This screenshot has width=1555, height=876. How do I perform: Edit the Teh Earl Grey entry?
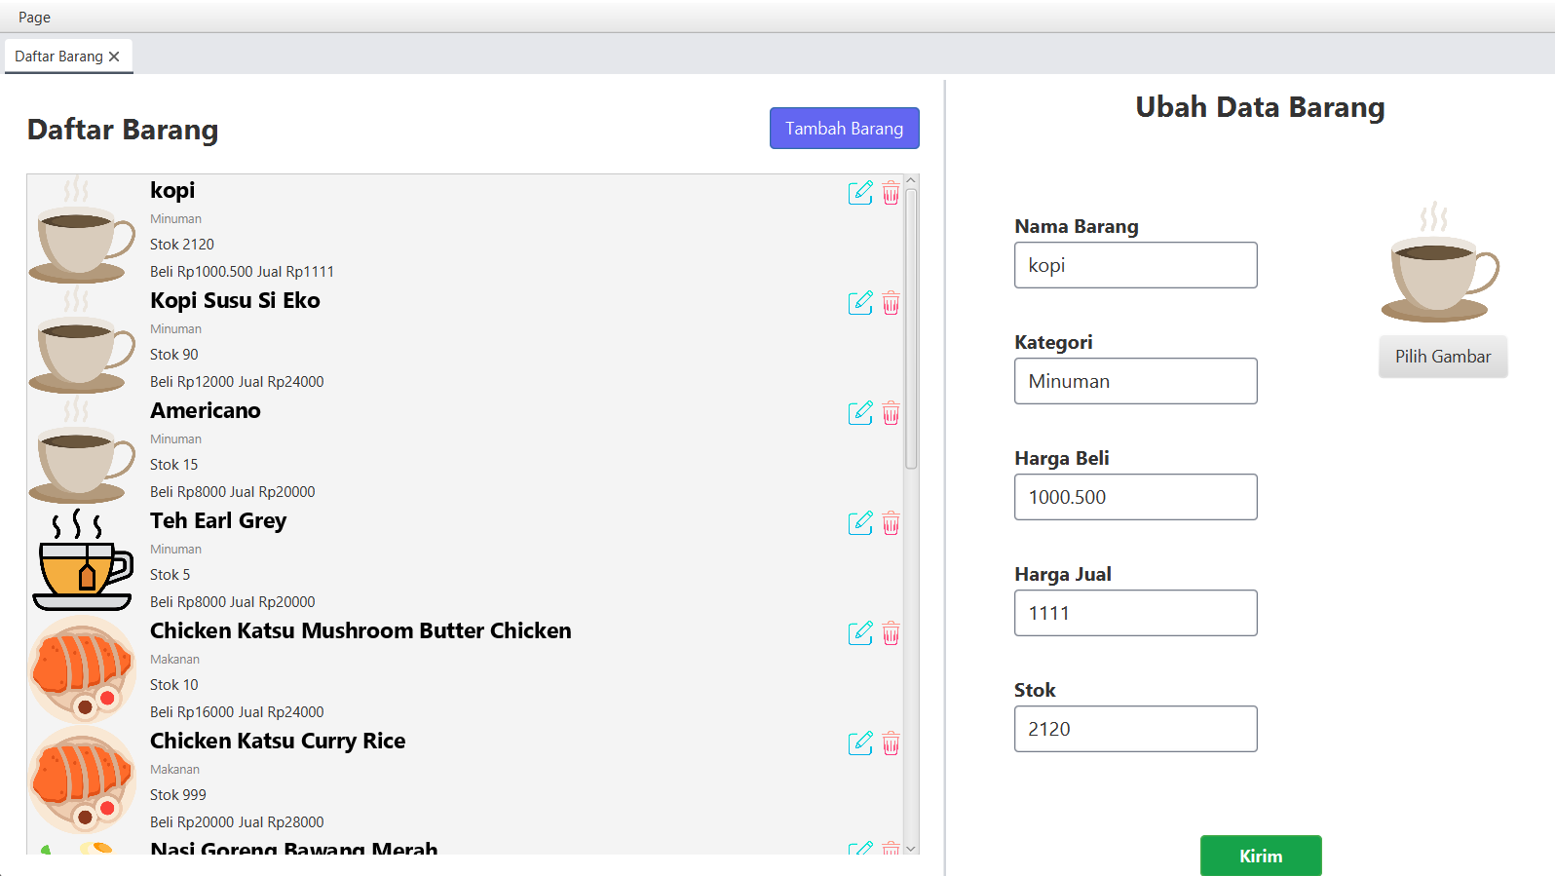click(x=860, y=523)
